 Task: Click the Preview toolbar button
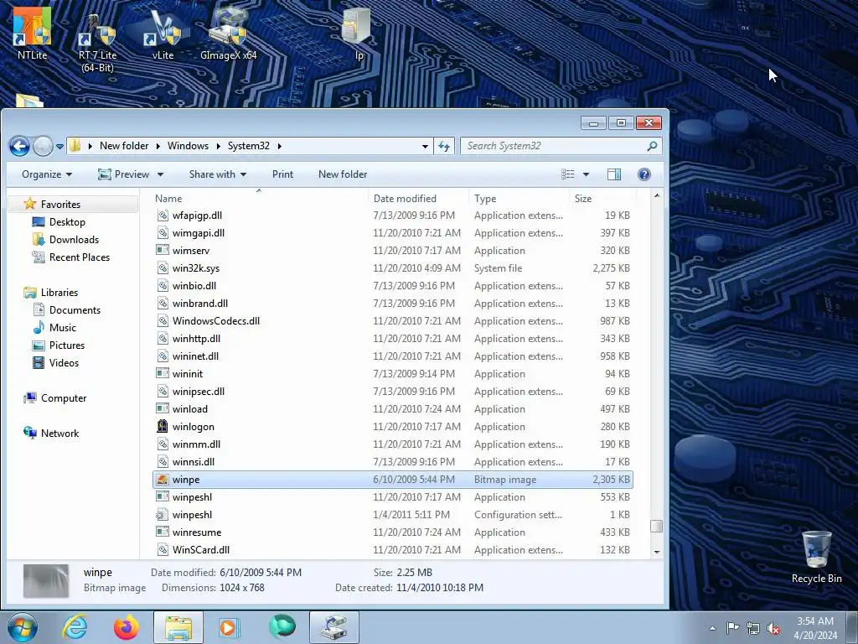[x=124, y=174]
